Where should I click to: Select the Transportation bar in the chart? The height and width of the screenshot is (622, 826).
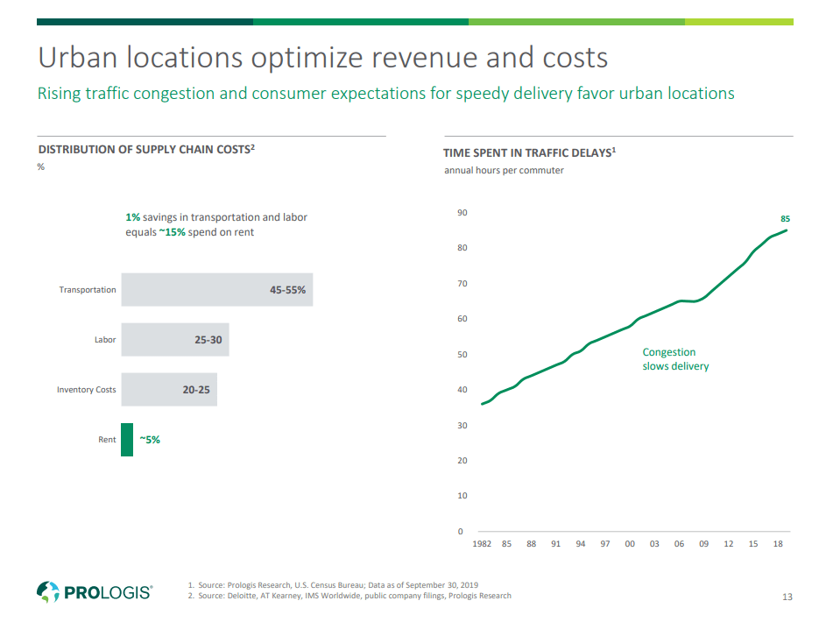coord(216,289)
